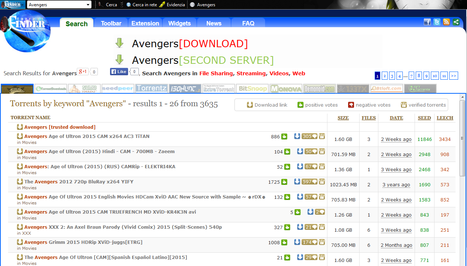The image size is (467, 266).
Task: Click the green arrow beside Avengers [SECOND SERVER]
Action: [119, 59]
